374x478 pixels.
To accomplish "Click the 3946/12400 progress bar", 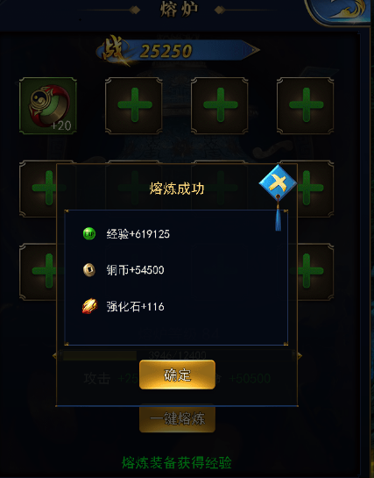I will tap(177, 355).
